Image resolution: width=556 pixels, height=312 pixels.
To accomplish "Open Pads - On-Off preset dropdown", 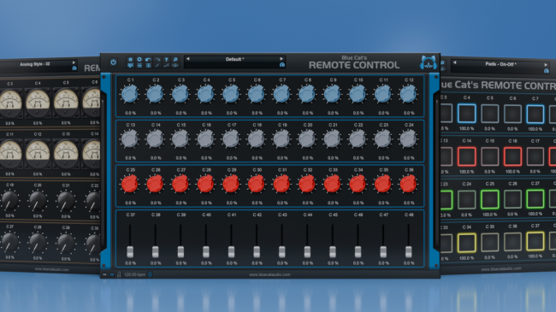I will coord(500,64).
